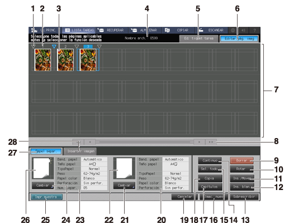Click the insertion triangle after page 3
289x223 pixels.
100,46
